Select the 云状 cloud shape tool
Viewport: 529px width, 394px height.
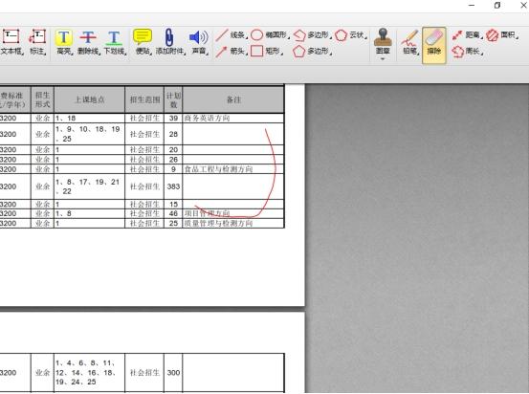[351, 34]
